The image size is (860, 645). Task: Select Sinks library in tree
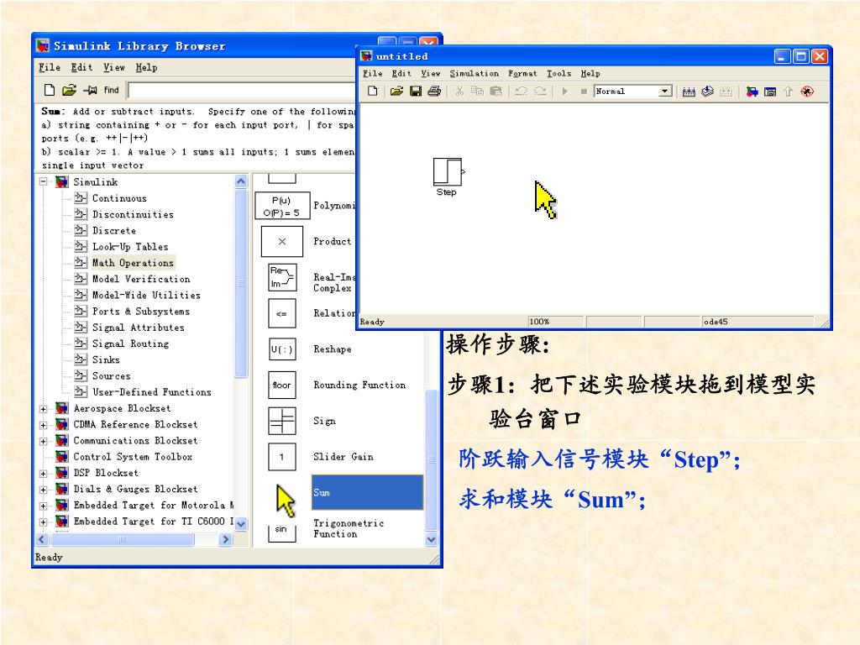coord(106,359)
